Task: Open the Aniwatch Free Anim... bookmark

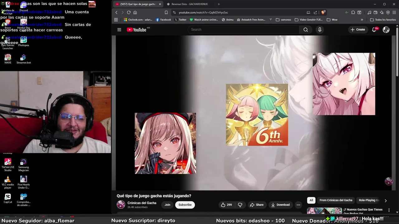Action: coord(251,20)
